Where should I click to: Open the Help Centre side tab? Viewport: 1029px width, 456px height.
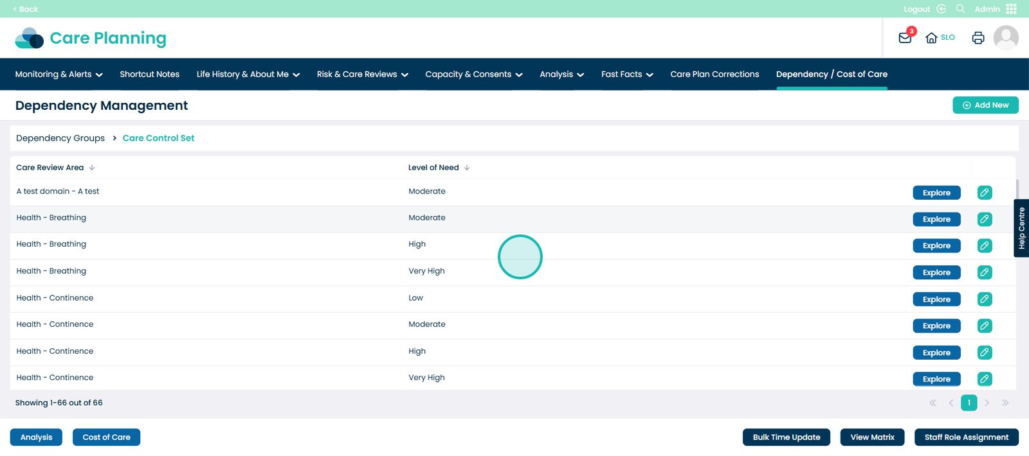pos(1021,228)
